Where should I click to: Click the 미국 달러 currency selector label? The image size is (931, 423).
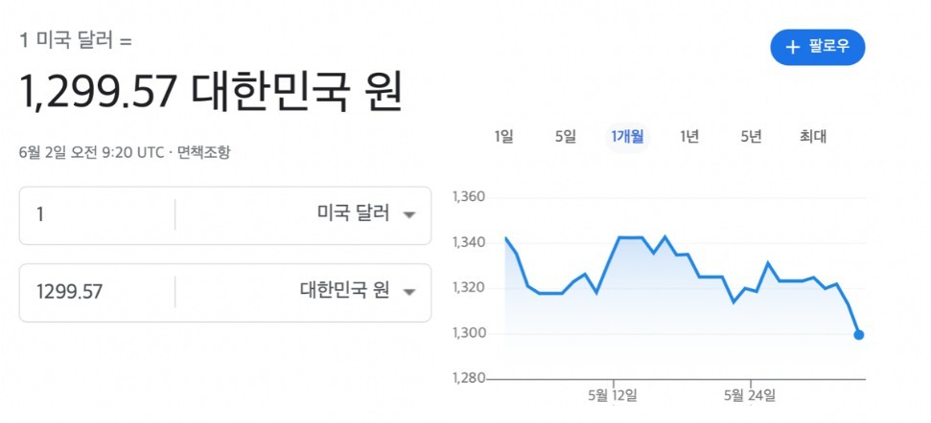click(x=353, y=213)
